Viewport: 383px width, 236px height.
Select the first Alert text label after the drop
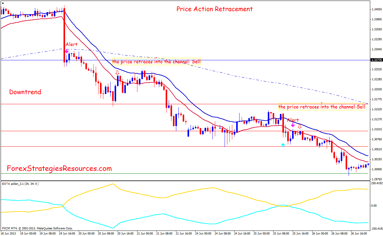pyautogui.click(x=71, y=45)
